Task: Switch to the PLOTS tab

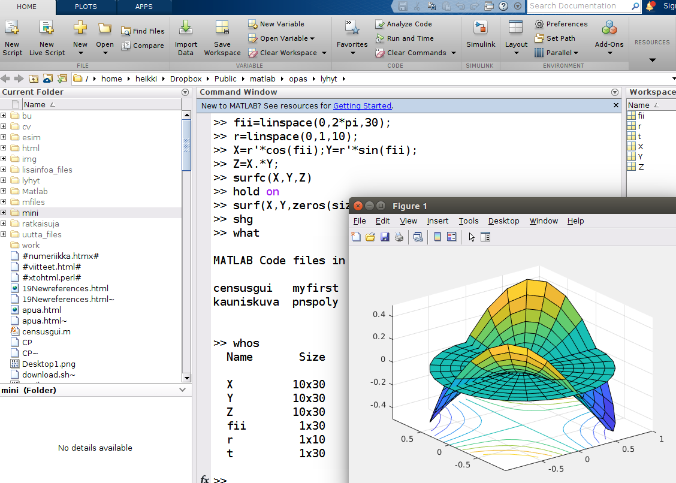Action: pyautogui.click(x=86, y=7)
